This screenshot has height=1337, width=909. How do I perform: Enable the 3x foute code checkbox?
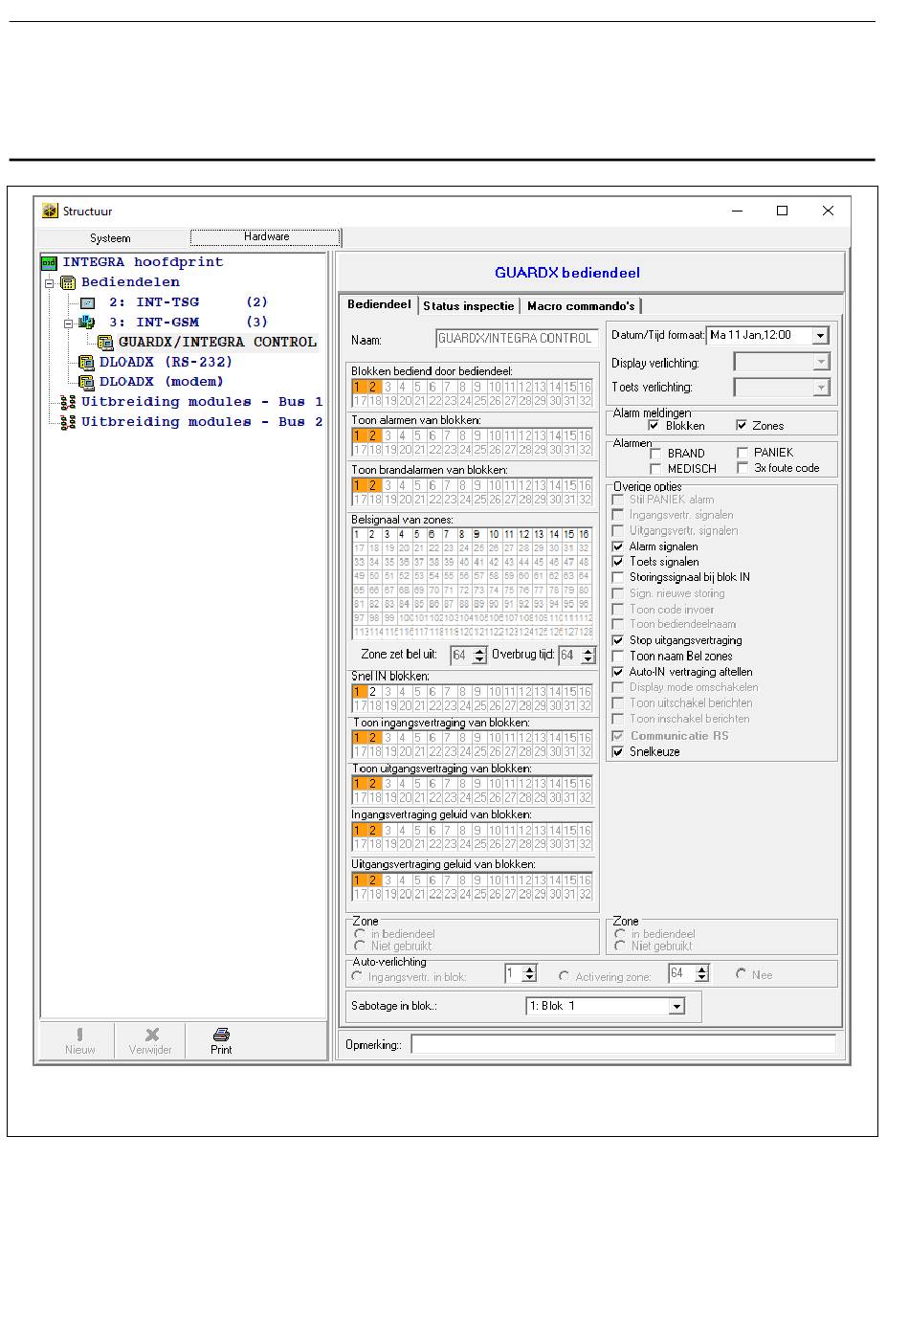pos(743,468)
